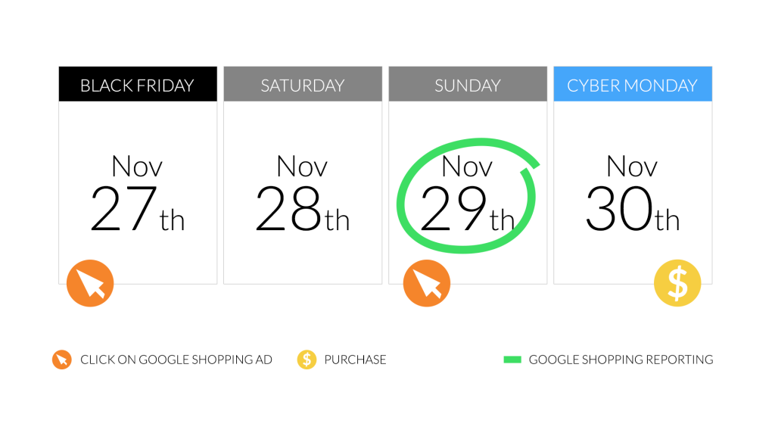Click the orange cursor icon under Black Friday
This screenshot has width=775, height=436.
pyautogui.click(x=90, y=283)
